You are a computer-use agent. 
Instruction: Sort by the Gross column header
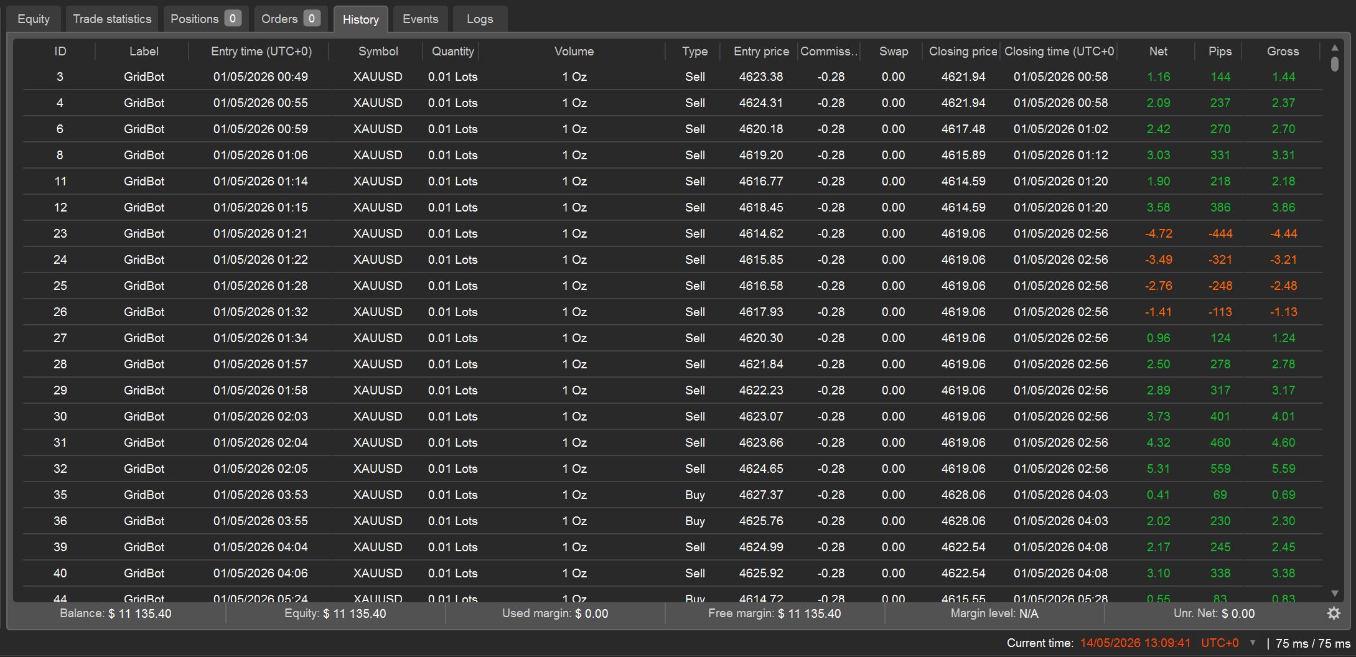coord(1283,52)
